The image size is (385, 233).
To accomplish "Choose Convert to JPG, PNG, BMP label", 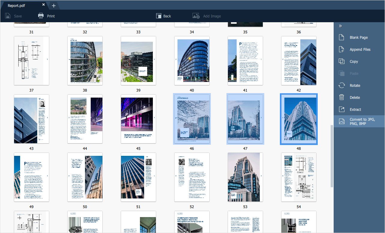I will pos(363,121).
